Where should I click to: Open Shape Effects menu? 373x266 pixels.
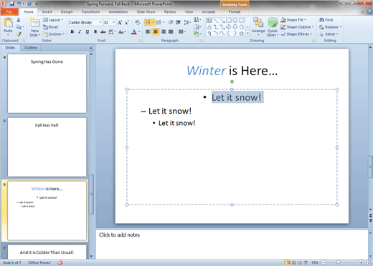pos(296,34)
